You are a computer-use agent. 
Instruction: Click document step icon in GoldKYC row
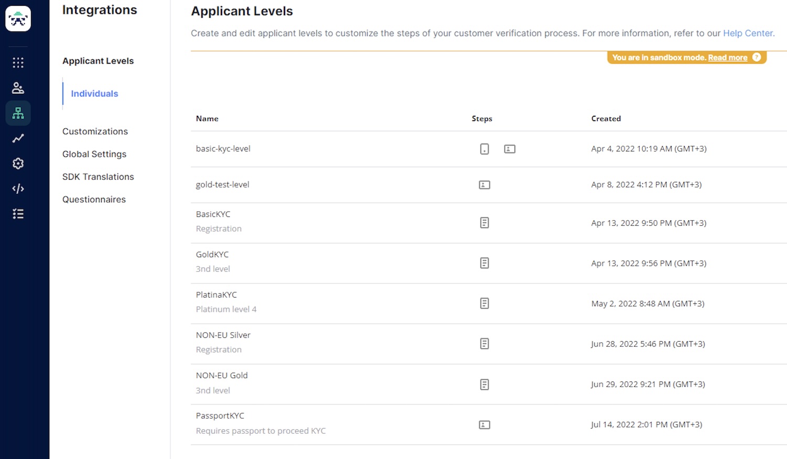point(484,263)
